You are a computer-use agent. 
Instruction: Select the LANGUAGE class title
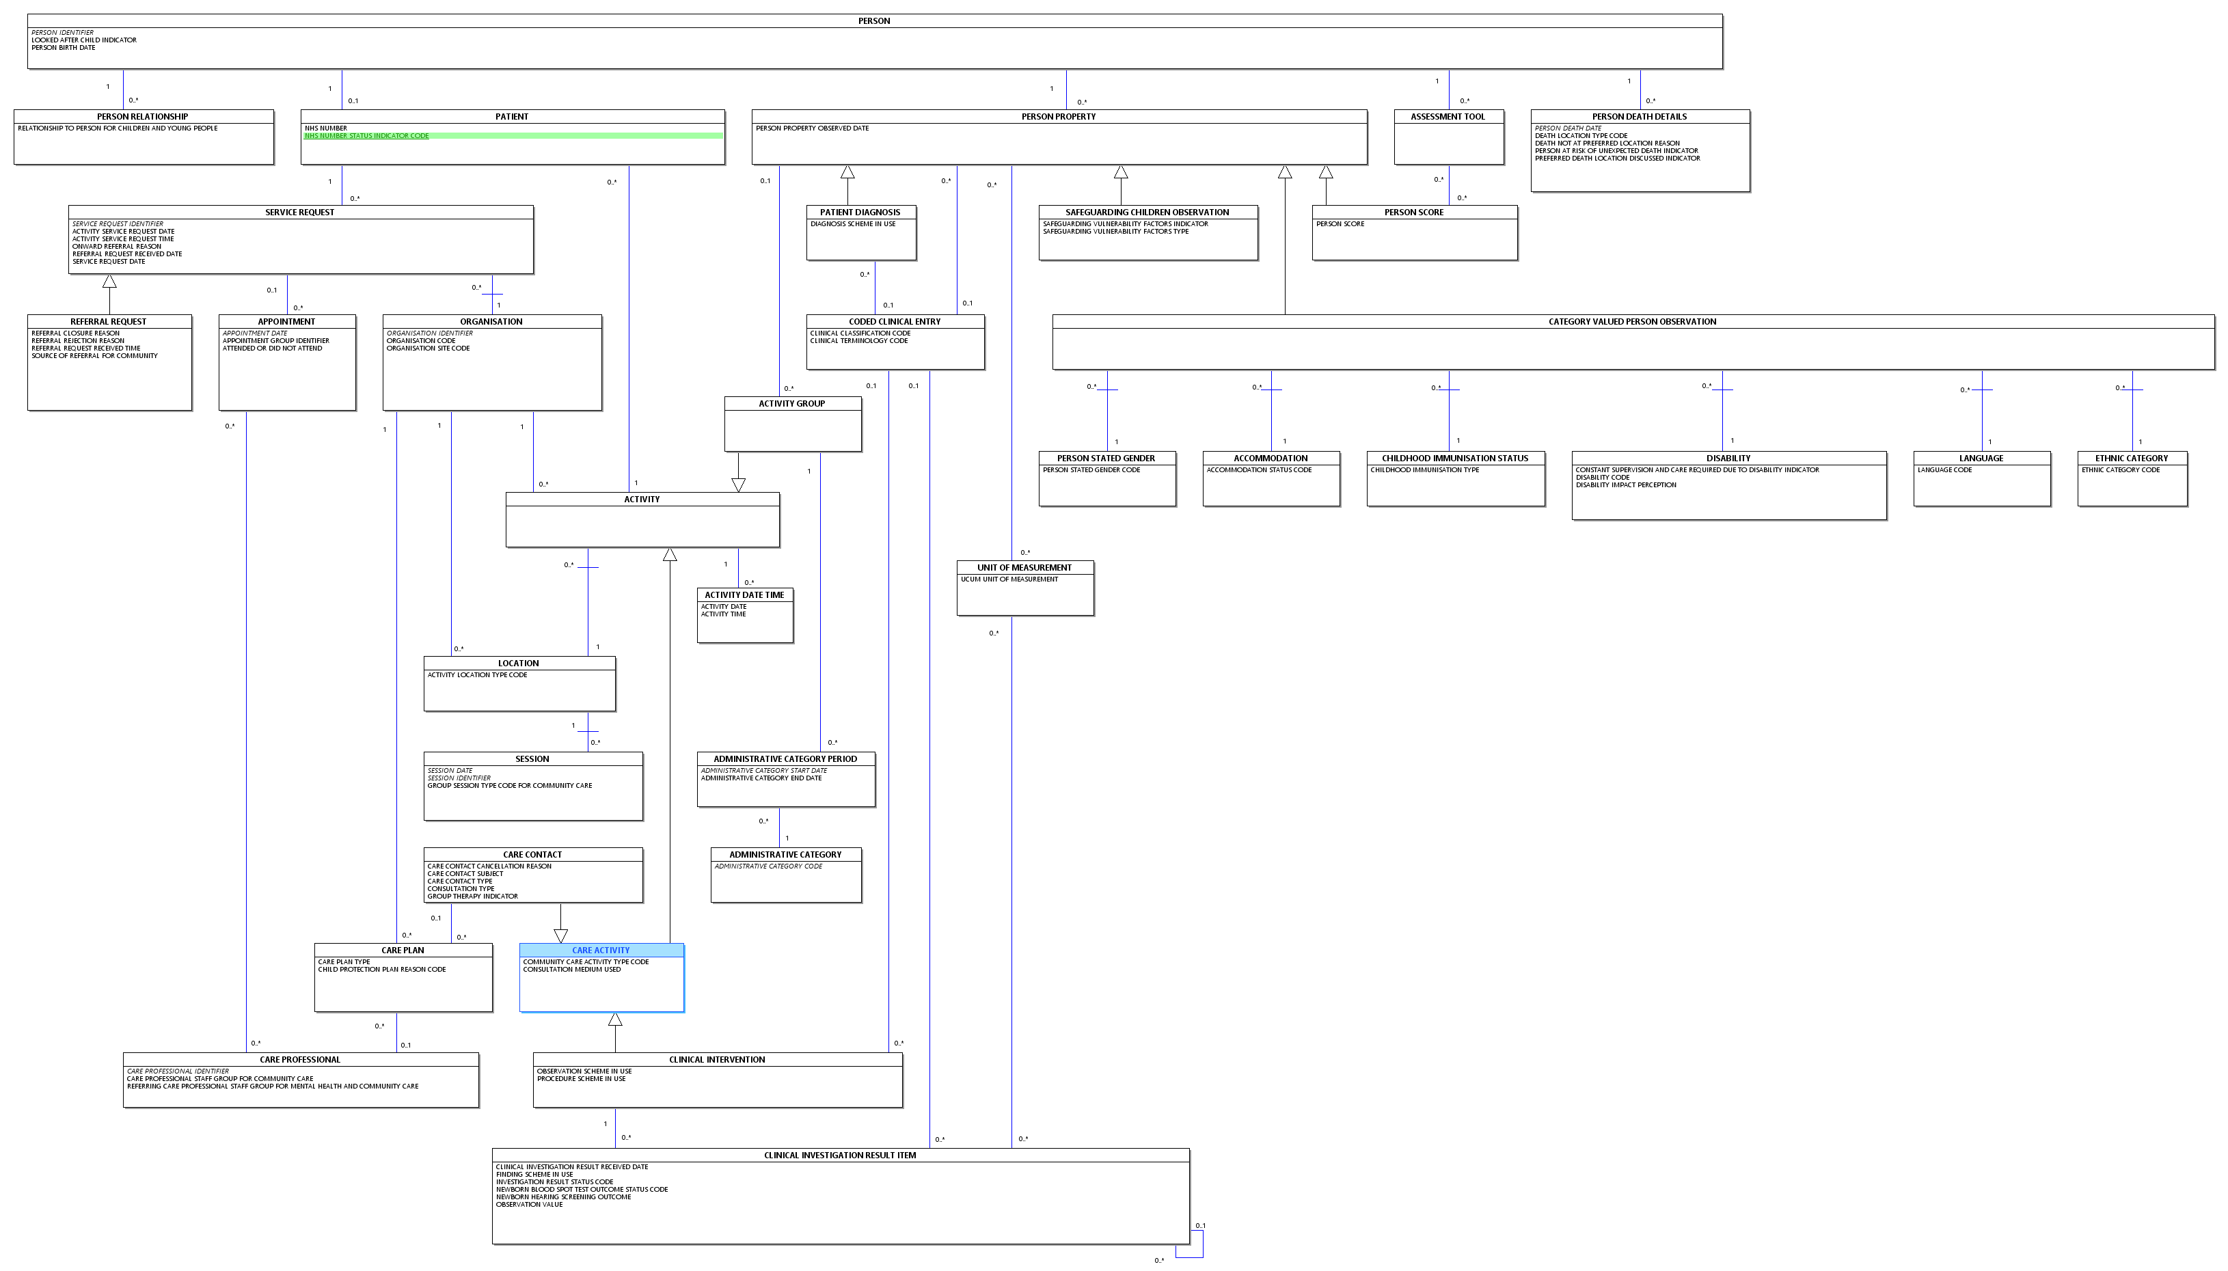coord(1981,459)
